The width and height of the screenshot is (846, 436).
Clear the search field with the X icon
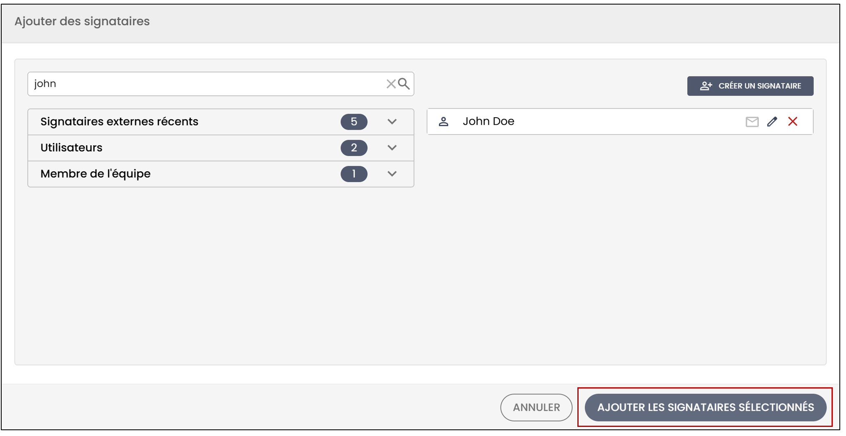click(391, 84)
